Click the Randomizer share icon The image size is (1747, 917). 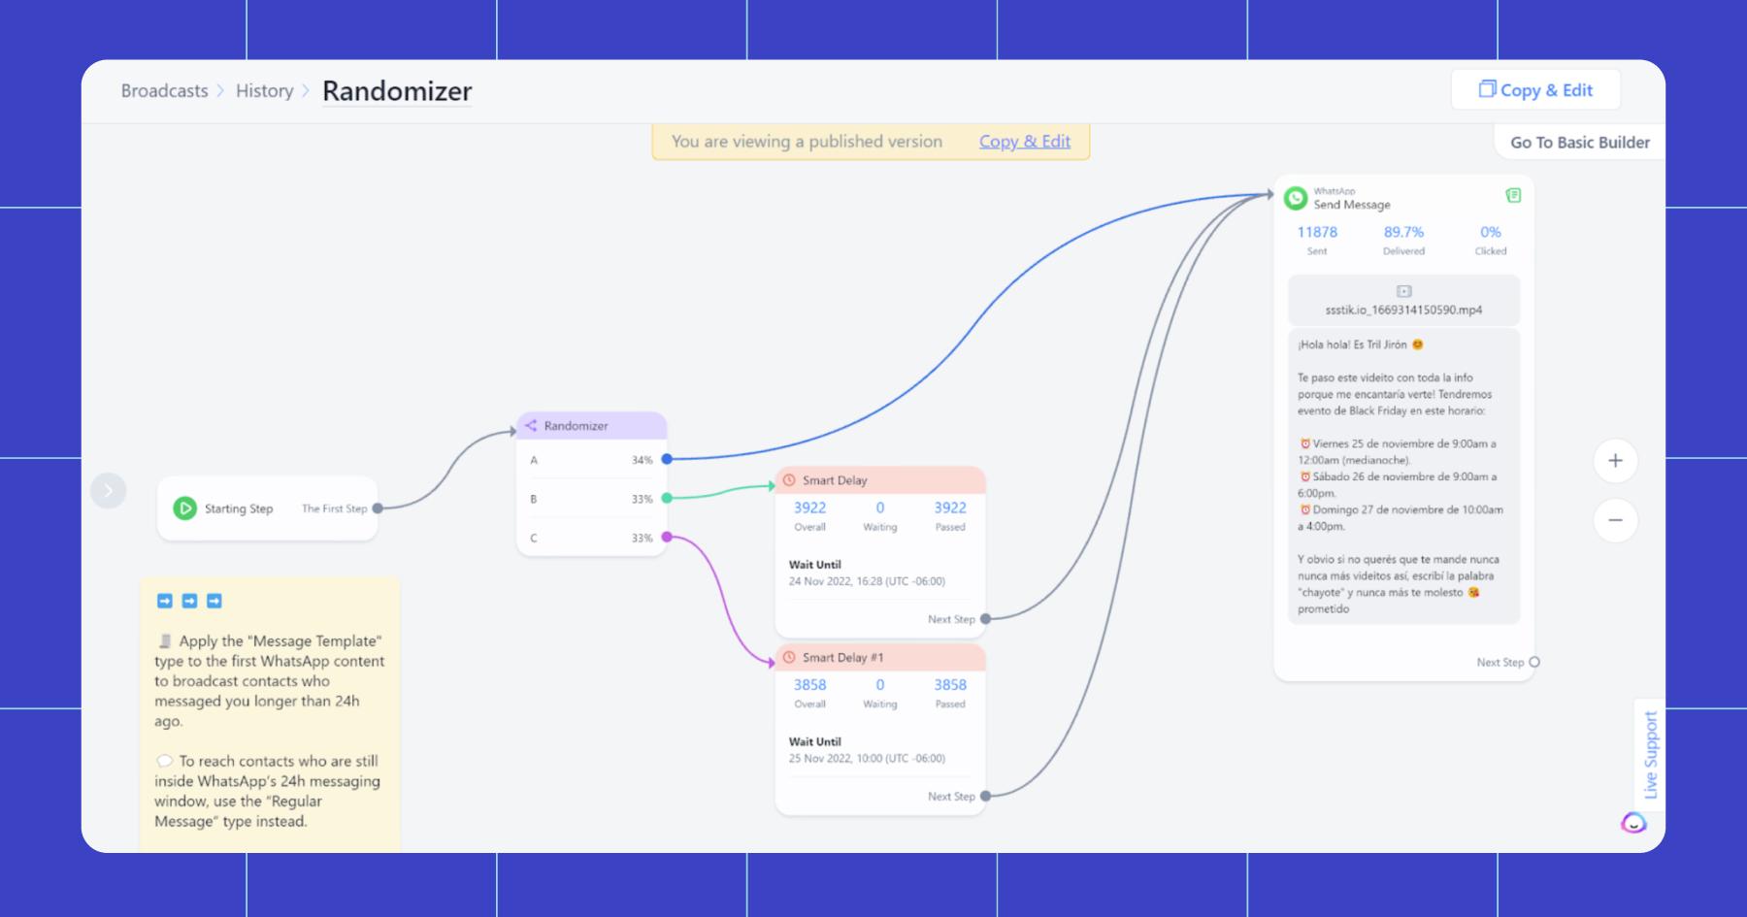pyautogui.click(x=531, y=425)
